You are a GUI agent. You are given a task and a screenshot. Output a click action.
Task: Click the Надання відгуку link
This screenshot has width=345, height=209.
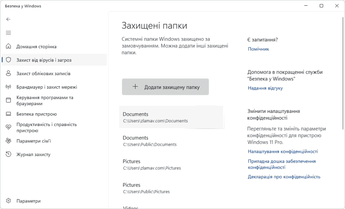pyautogui.click(x=265, y=88)
